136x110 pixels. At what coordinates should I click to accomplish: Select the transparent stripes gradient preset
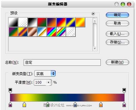pos(71,32)
